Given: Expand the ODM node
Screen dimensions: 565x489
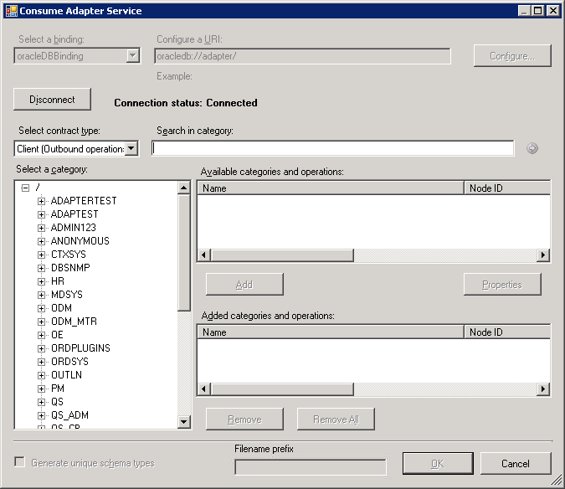Looking at the screenshot, I should coord(42,308).
